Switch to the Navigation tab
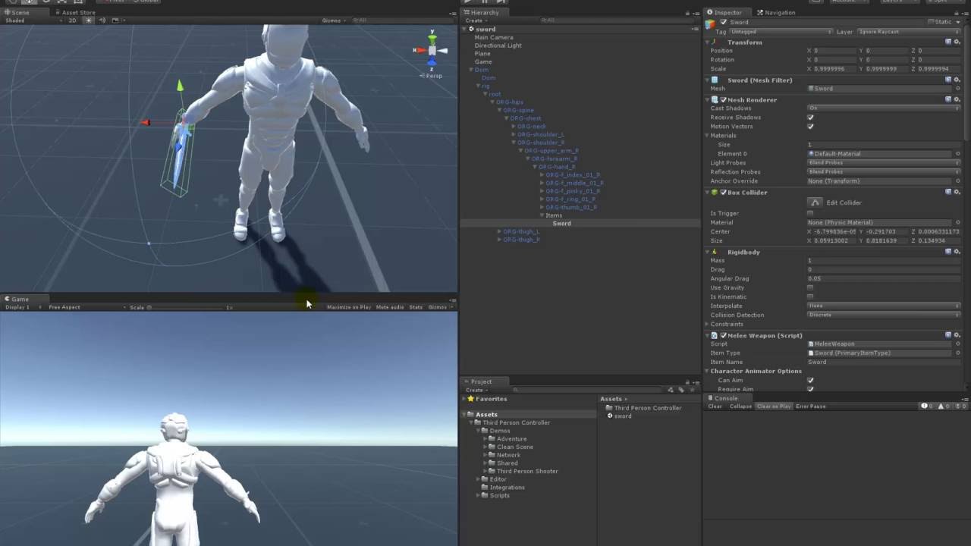The height and width of the screenshot is (546, 971). click(x=777, y=12)
